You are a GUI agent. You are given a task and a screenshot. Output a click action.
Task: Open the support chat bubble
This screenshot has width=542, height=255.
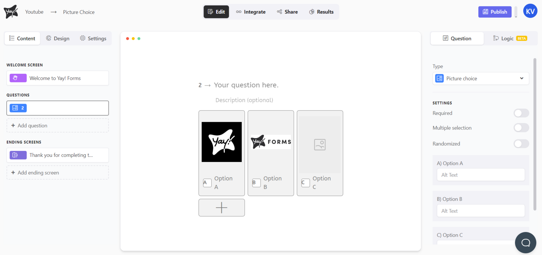525,242
